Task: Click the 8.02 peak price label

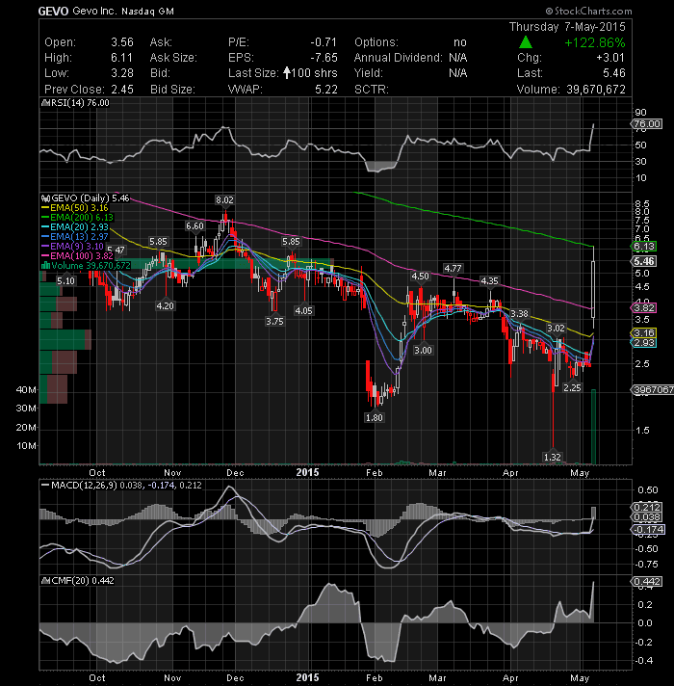Action: pos(224,200)
